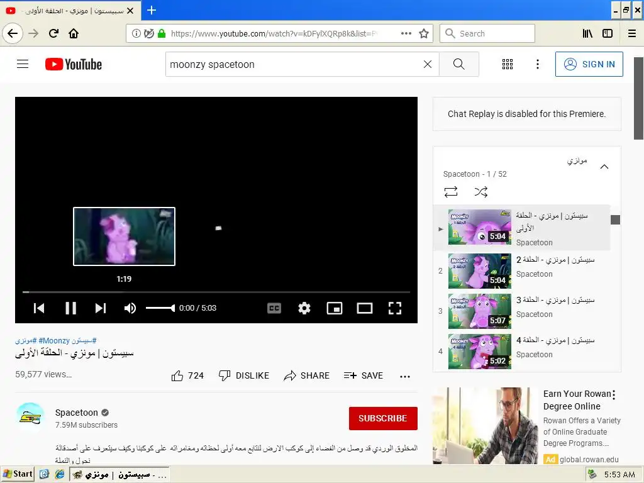The height and width of the screenshot is (483, 644).
Task: Toggle closed captions CC
Action: point(274,308)
